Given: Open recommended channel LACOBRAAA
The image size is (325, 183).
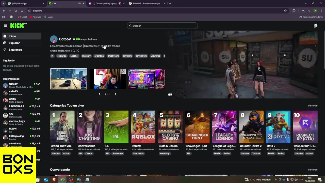Looking at the screenshot, I should tap(22, 108).
